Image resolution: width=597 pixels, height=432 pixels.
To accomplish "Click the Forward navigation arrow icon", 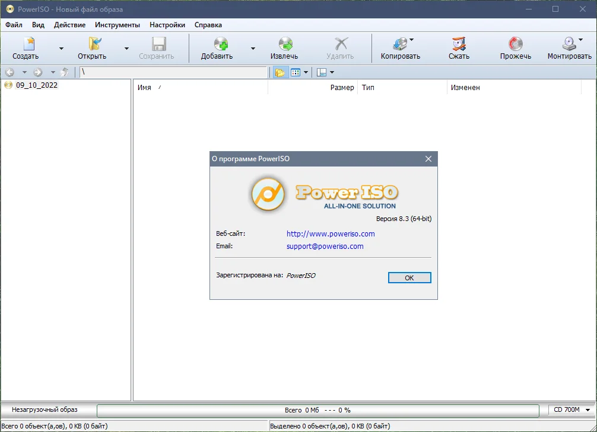I will click(x=38, y=72).
